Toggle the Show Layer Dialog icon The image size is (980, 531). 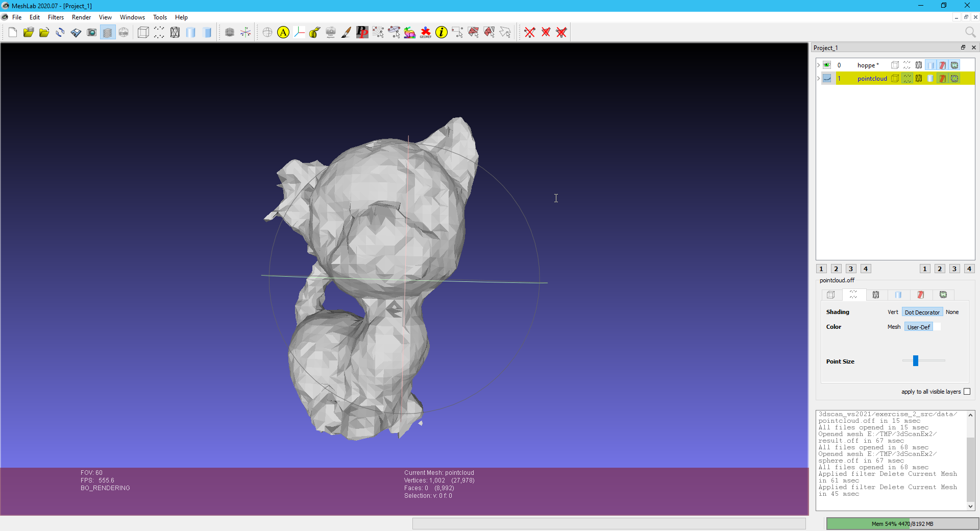108,33
